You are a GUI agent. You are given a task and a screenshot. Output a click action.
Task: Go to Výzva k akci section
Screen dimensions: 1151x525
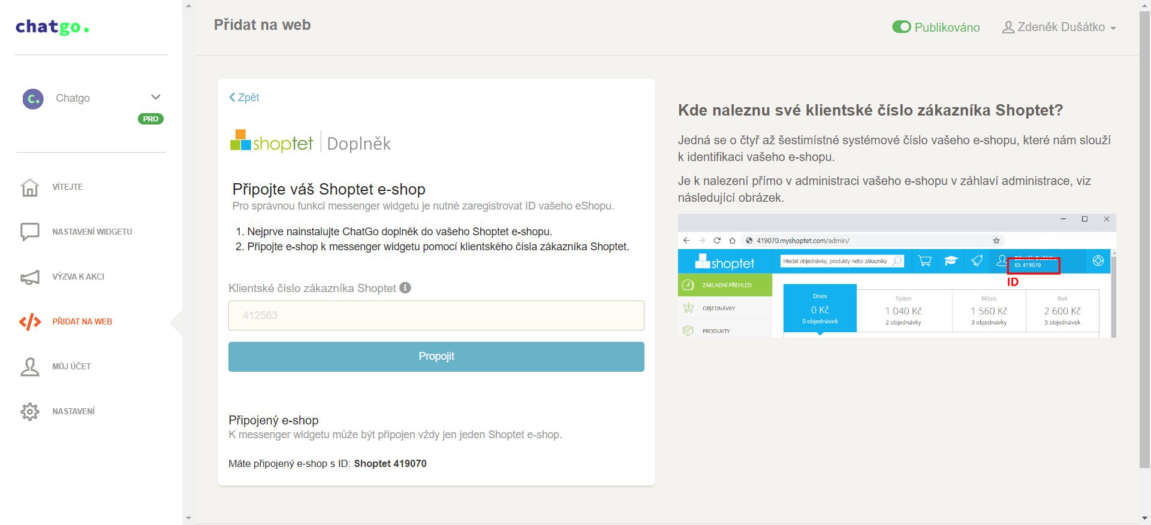(79, 277)
